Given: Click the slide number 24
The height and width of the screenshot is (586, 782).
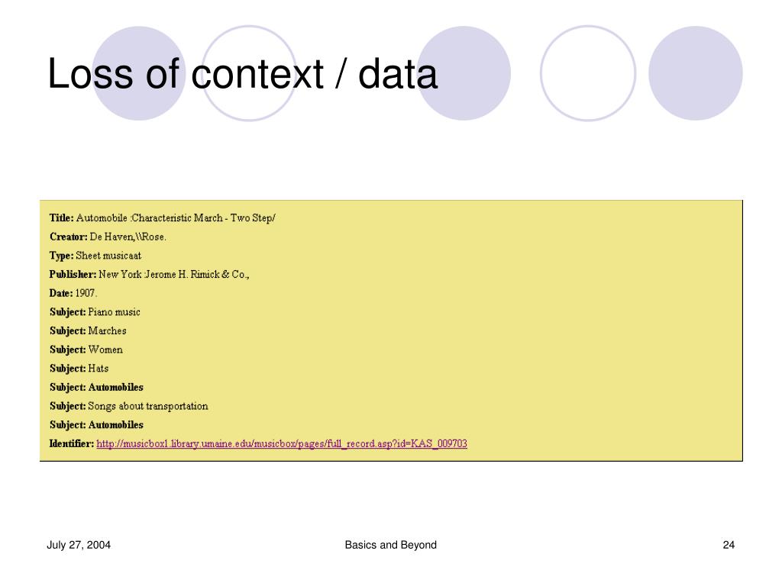Looking at the screenshot, I should point(729,545).
